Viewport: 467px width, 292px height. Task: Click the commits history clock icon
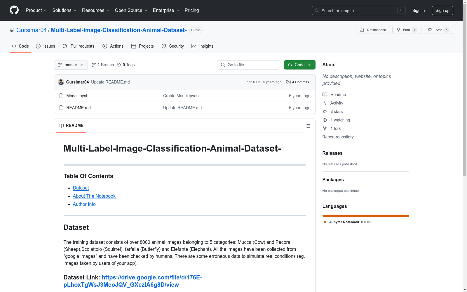288,82
